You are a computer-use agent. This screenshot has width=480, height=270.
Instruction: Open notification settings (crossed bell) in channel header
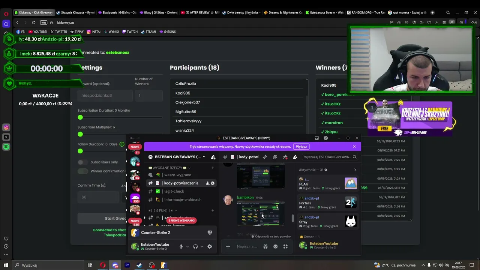click(x=275, y=157)
